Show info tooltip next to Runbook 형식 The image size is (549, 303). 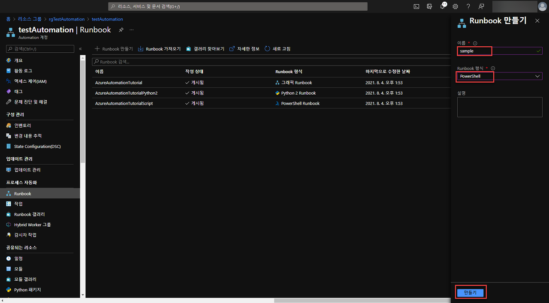pos(493,68)
